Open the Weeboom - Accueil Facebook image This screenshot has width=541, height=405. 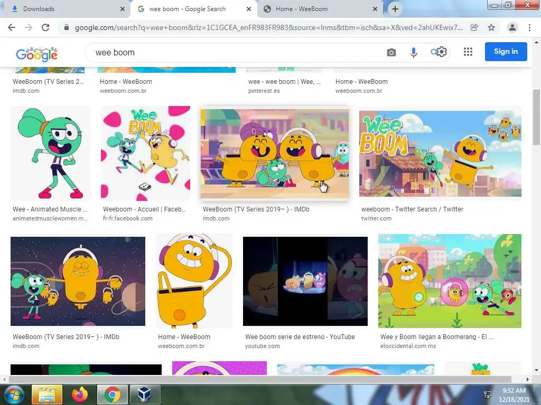(x=145, y=153)
